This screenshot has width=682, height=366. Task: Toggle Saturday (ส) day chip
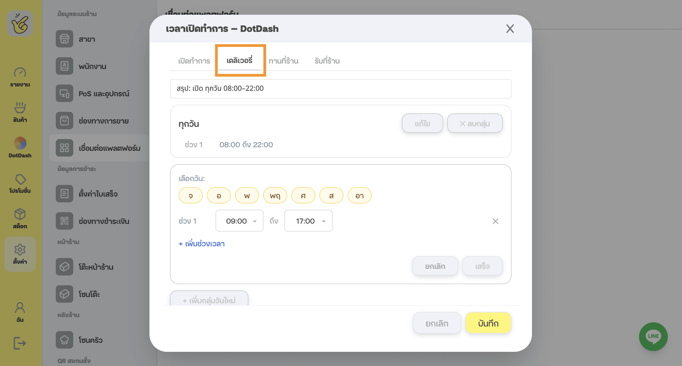click(x=331, y=196)
